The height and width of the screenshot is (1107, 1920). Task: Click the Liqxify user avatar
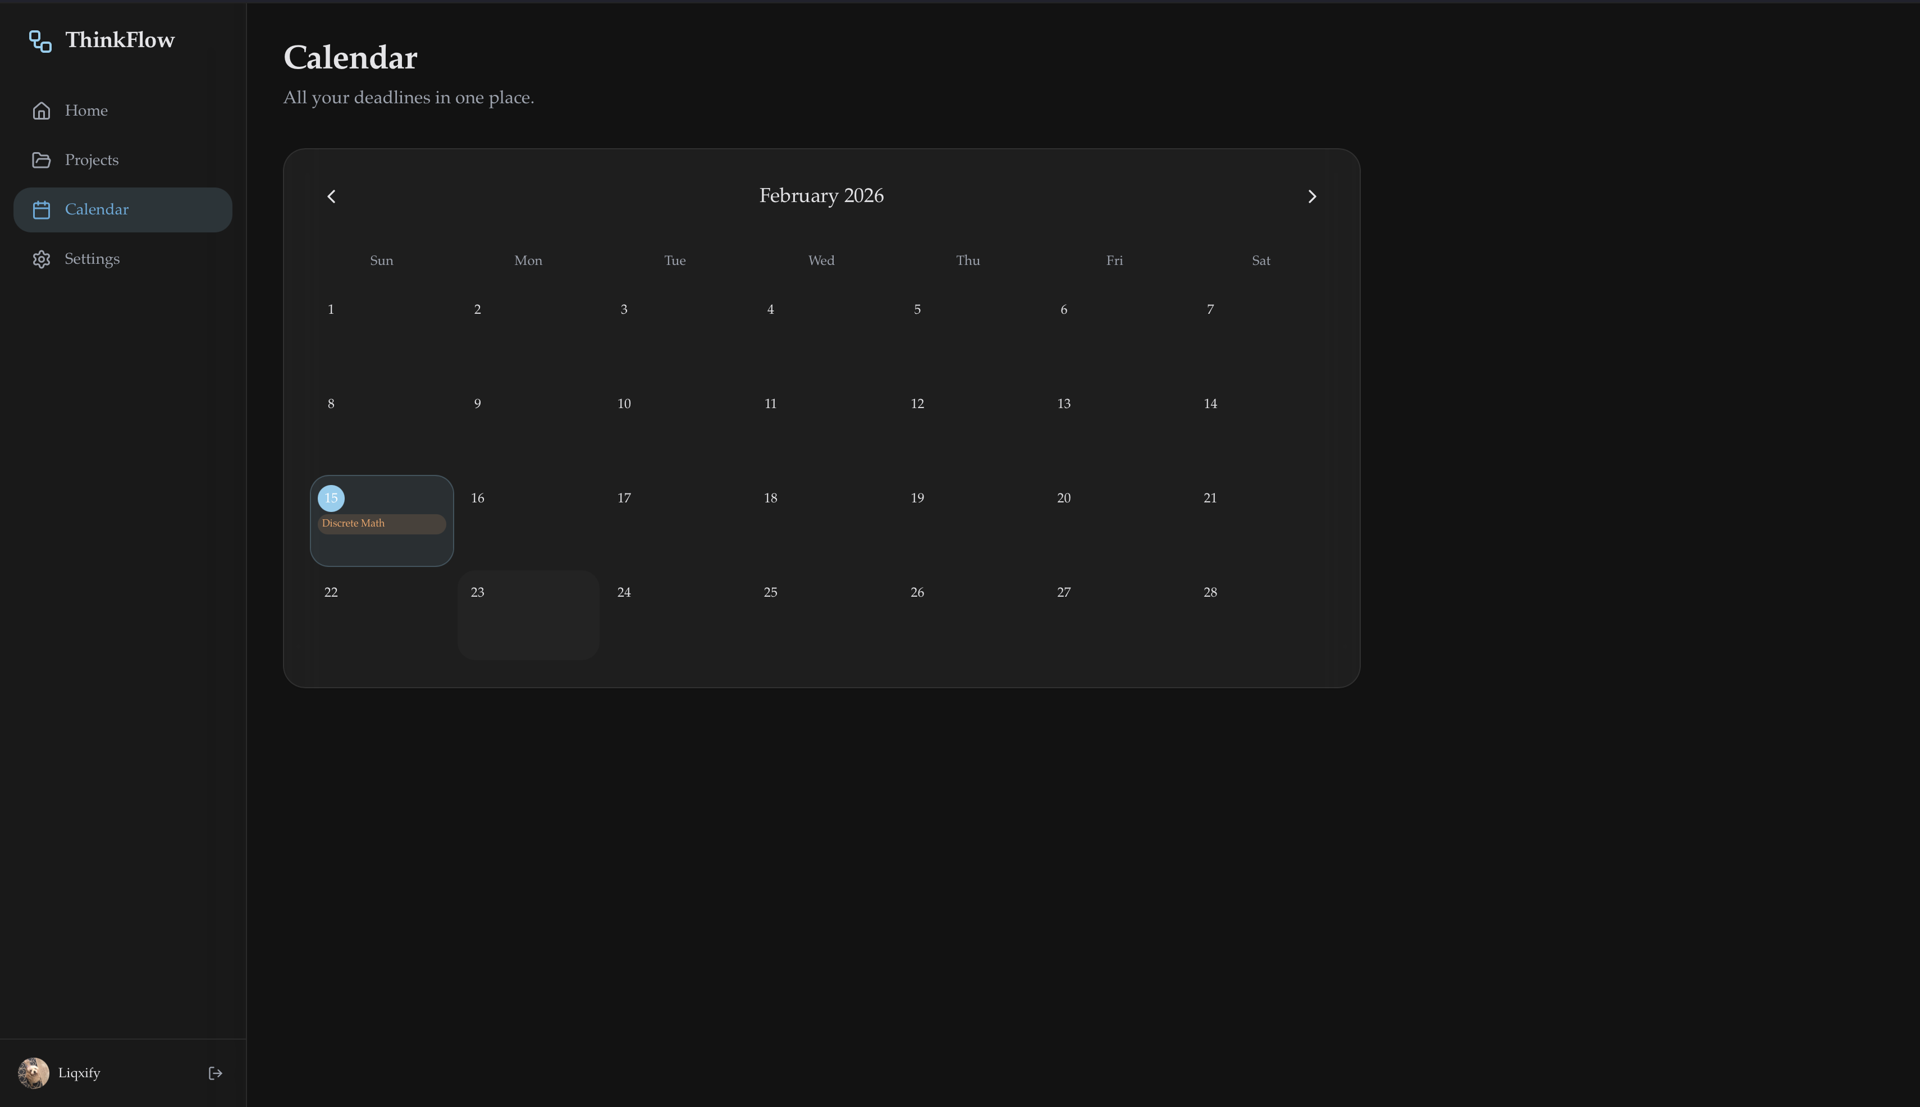coord(34,1073)
